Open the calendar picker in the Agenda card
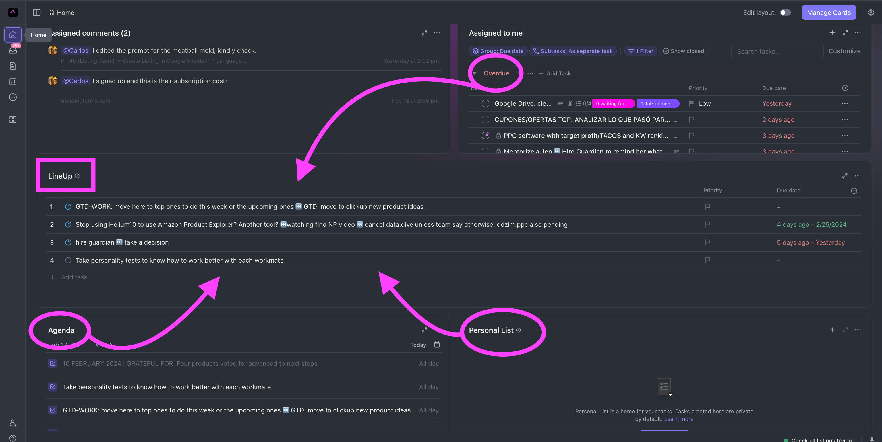This screenshot has height=442, width=882. [437, 345]
